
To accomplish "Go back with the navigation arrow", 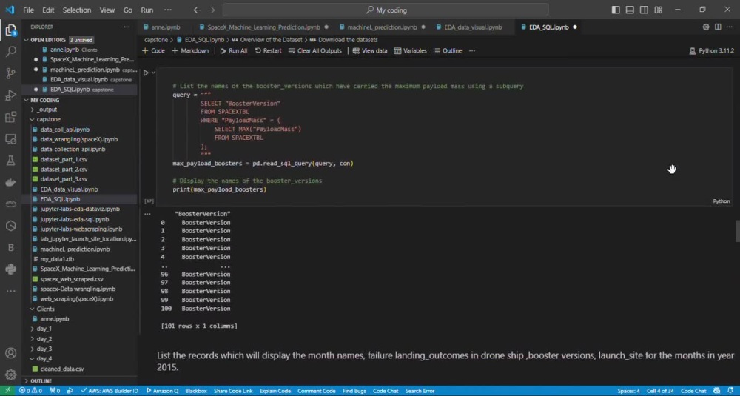I will (197, 10).
